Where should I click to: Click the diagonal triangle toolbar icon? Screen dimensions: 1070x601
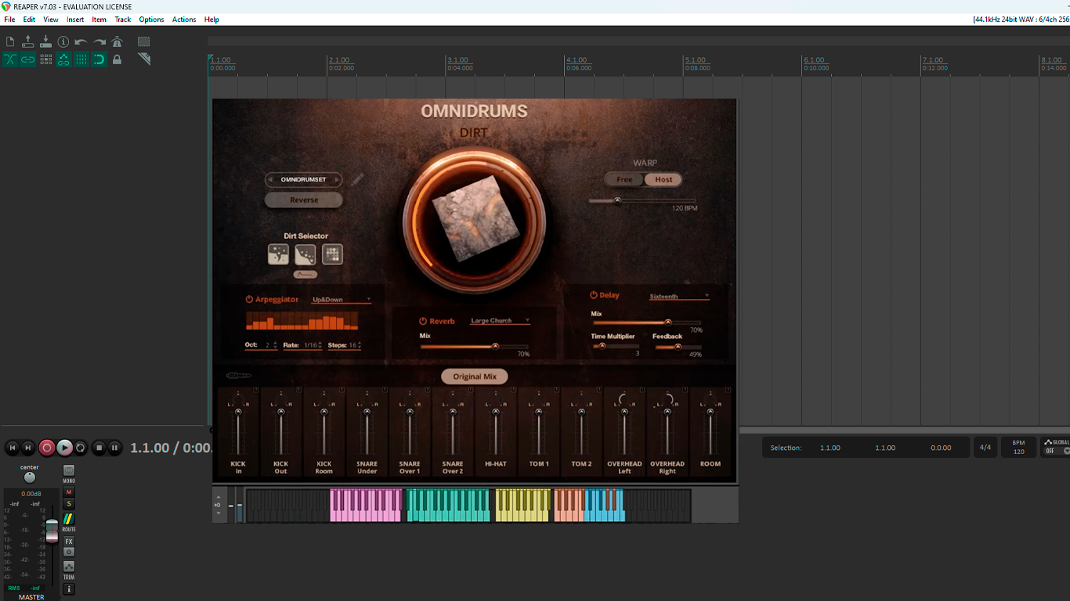tap(144, 59)
